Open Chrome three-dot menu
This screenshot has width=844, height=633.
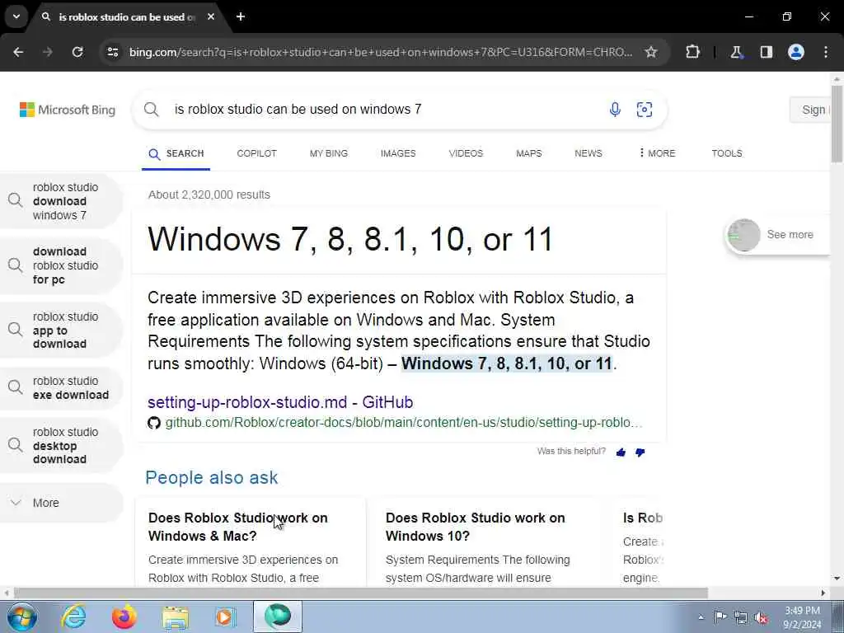826,52
